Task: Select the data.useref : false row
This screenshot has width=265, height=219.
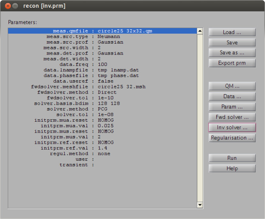Action: [x=102, y=81]
